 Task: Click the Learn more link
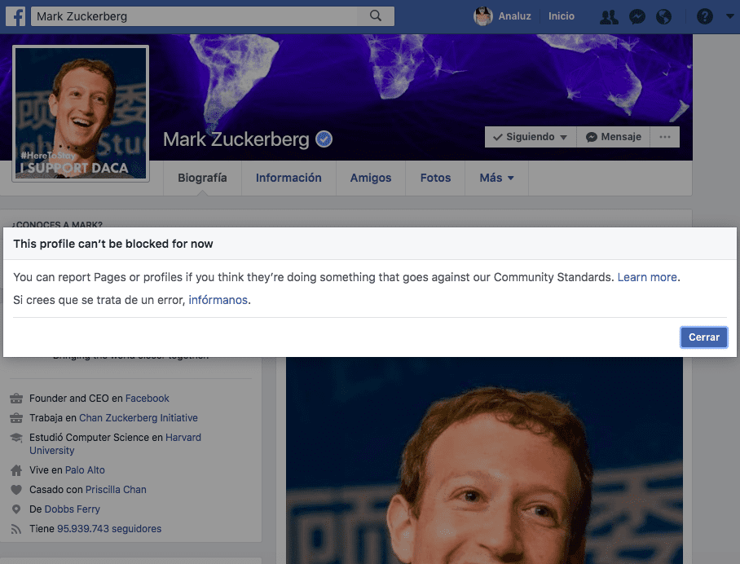[647, 277]
